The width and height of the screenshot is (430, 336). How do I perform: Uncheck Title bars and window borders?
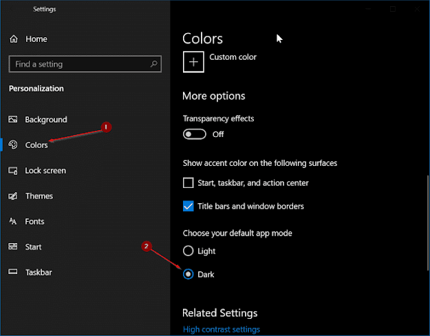tap(189, 206)
